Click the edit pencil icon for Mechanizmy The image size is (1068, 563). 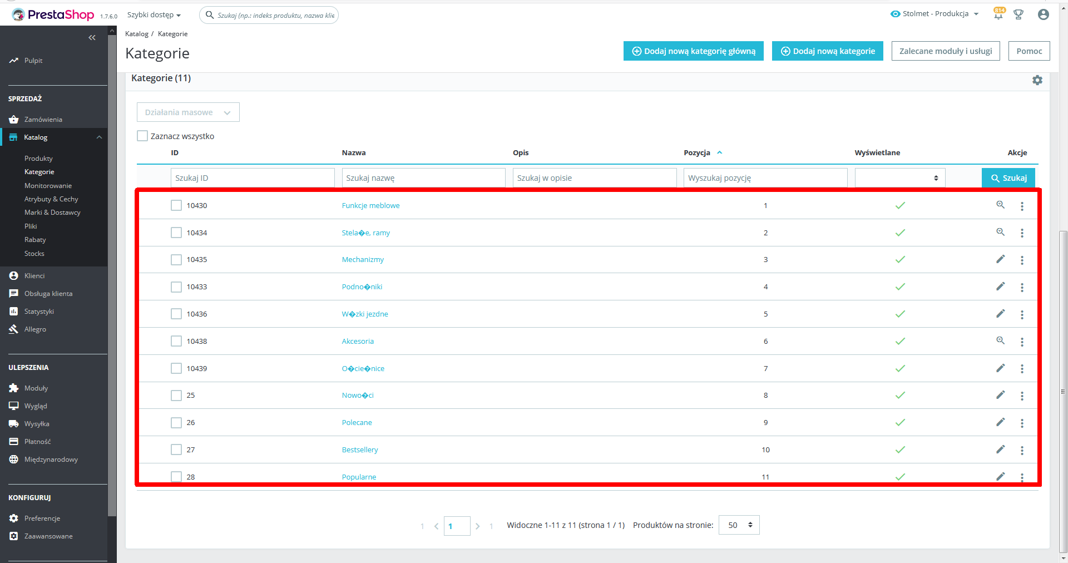1000,259
